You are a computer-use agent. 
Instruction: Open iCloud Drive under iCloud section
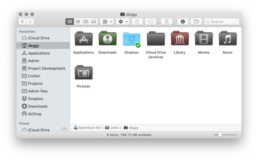(43, 130)
